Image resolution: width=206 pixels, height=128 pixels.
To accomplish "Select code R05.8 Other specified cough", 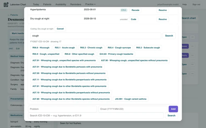I will pyautogui.click(x=79, y=54).
